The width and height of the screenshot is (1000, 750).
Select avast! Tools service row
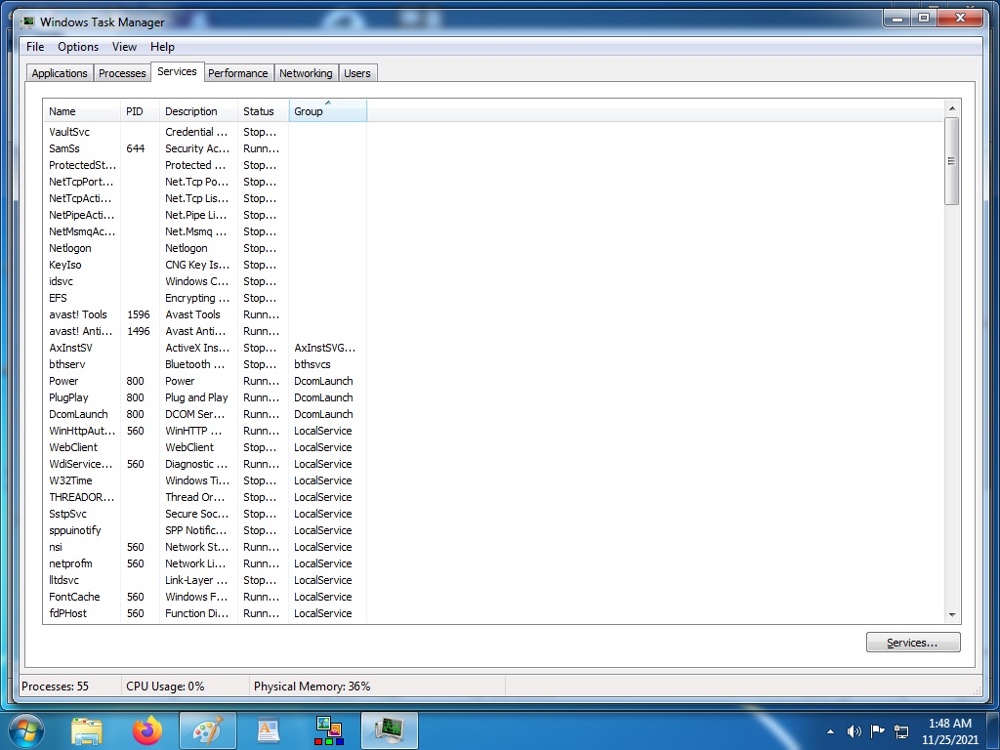tap(204, 314)
